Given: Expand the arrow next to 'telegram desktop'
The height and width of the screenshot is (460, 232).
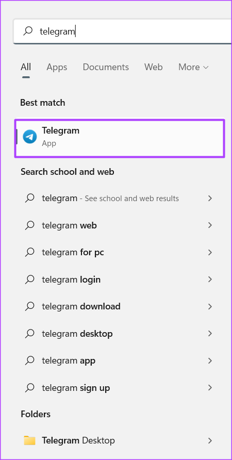Looking at the screenshot, I should [210, 334].
